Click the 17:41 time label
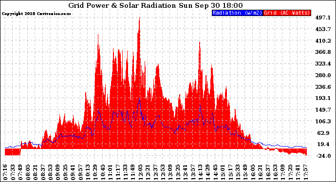This screenshot has width=336, height=182. click(x=298, y=172)
